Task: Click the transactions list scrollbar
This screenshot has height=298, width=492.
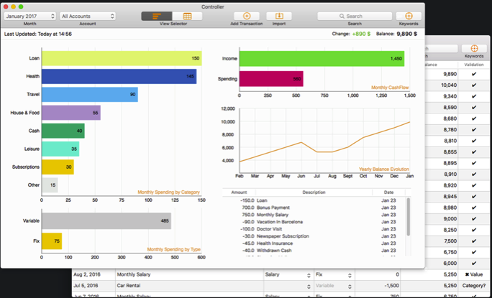Action: pyautogui.click(x=409, y=217)
